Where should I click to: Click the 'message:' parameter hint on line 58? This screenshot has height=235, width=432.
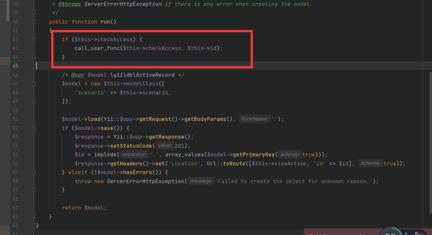[201, 181]
